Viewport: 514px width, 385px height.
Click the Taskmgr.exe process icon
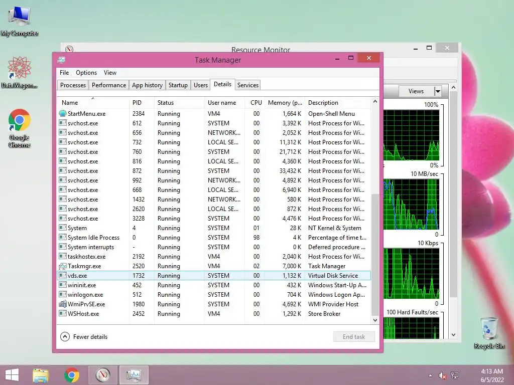click(63, 266)
